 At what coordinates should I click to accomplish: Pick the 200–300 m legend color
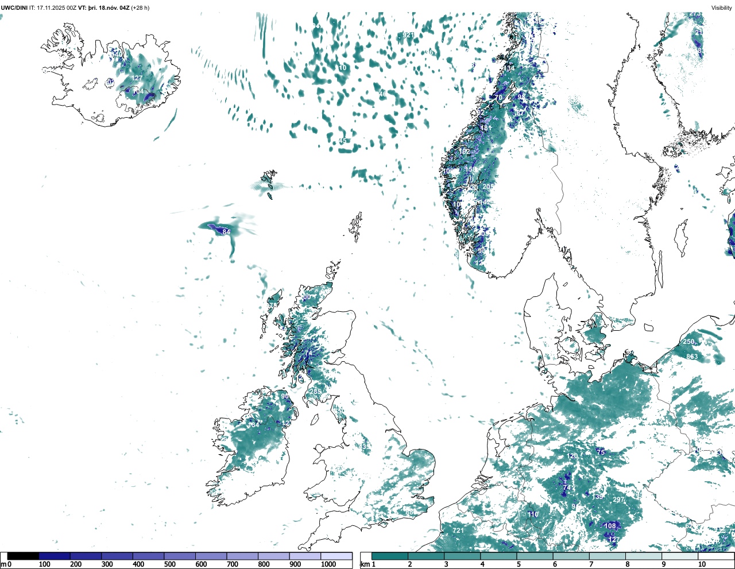click(86, 556)
